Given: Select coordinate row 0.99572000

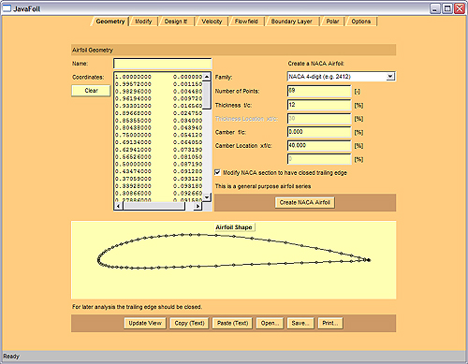Looking at the screenshot, I should coord(158,84).
